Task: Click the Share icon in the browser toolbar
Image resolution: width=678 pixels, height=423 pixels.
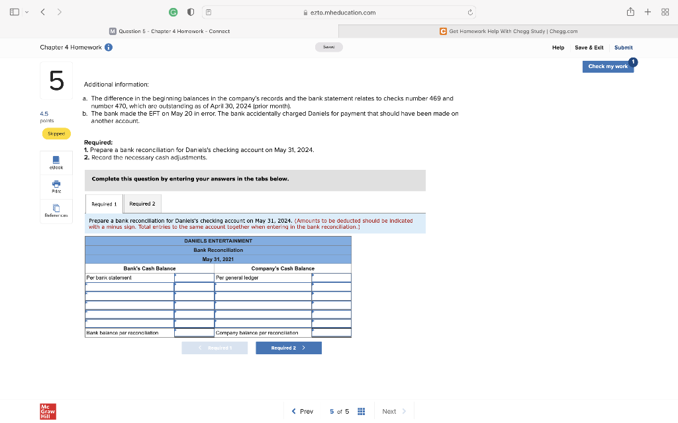Action: (630, 11)
